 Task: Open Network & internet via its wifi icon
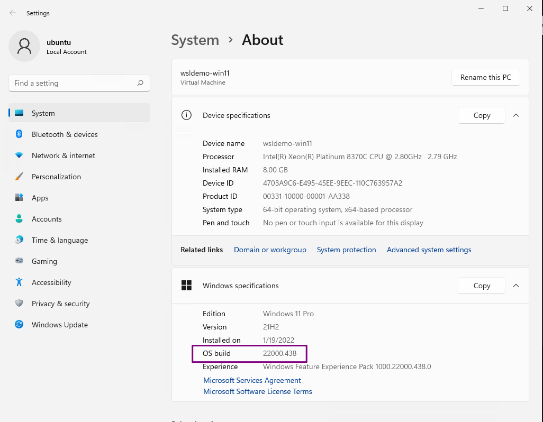[19, 155]
